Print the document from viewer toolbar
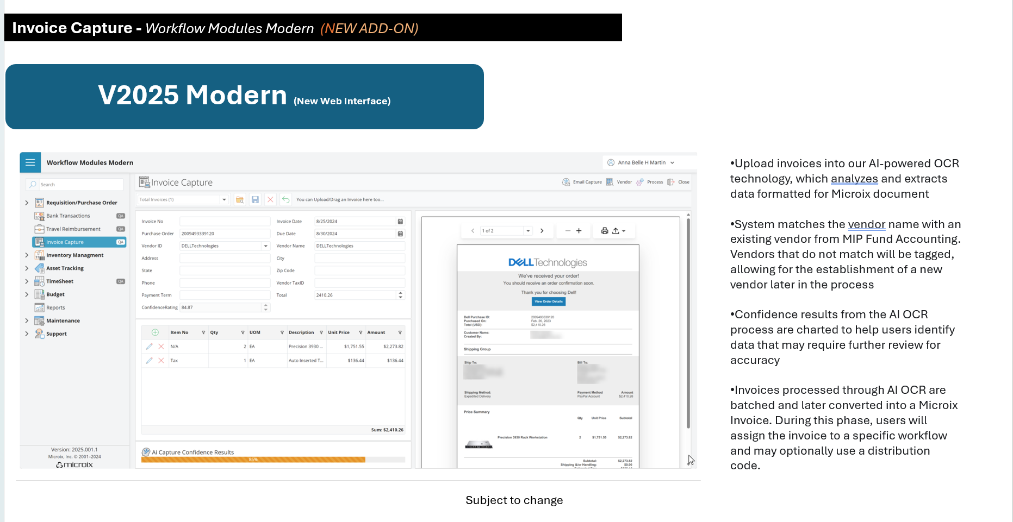Image resolution: width=1013 pixels, height=522 pixels. click(604, 231)
